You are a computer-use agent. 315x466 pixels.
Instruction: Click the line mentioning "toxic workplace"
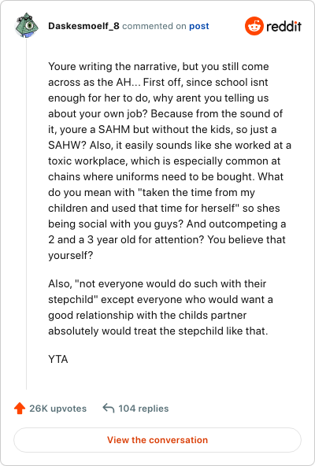(x=164, y=161)
